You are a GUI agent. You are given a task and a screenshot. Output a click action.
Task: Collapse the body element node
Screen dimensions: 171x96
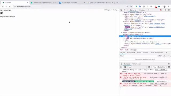click(x=122, y=33)
